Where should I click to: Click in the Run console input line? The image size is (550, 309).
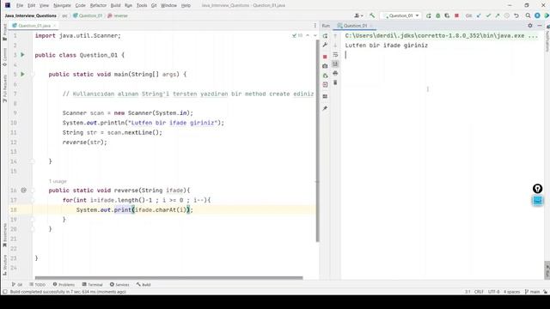click(442, 55)
